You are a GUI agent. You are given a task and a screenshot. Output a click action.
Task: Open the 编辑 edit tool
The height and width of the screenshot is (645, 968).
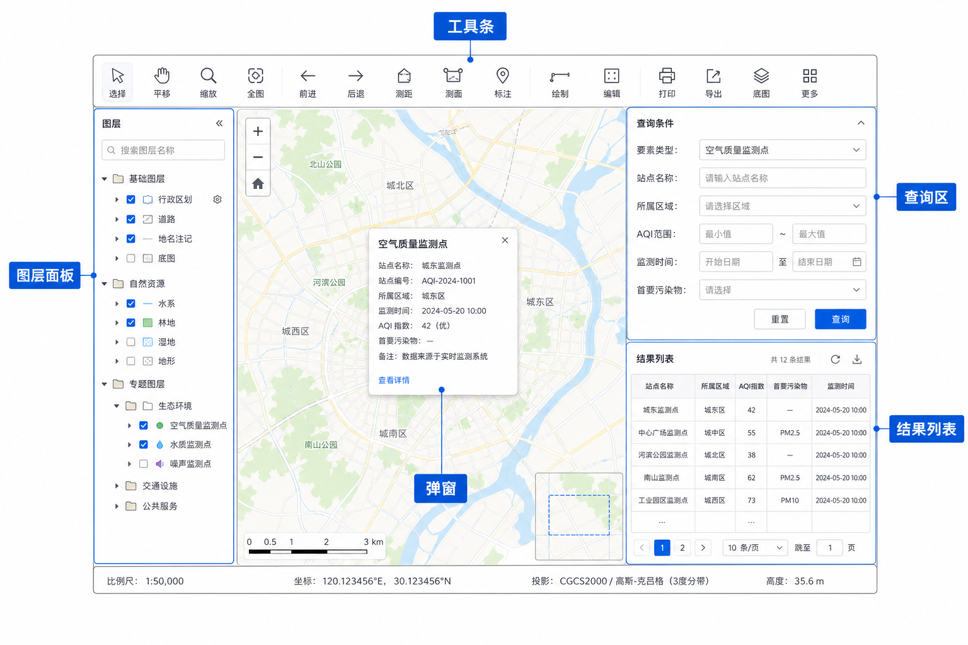pyautogui.click(x=611, y=82)
